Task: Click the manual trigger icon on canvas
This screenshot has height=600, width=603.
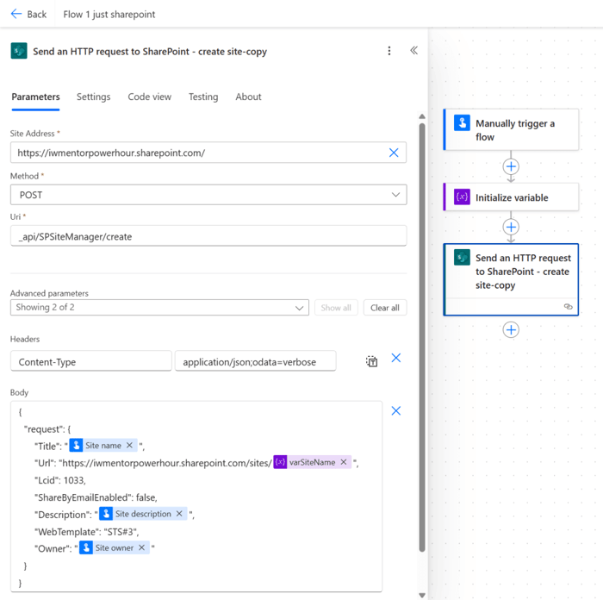Action: click(x=462, y=123)
